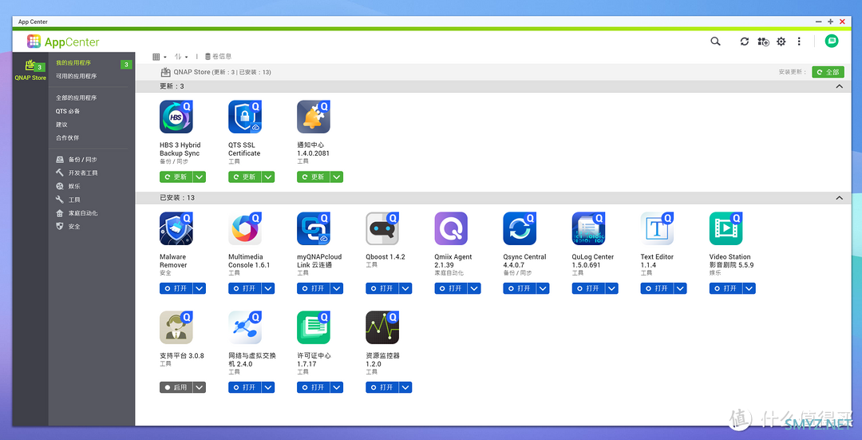
Task: Click the search magnifier icon
Action: pos(715,42)
